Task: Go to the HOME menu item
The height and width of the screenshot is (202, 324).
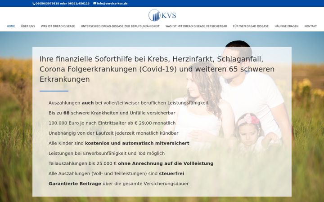Action: coord(11,26)
